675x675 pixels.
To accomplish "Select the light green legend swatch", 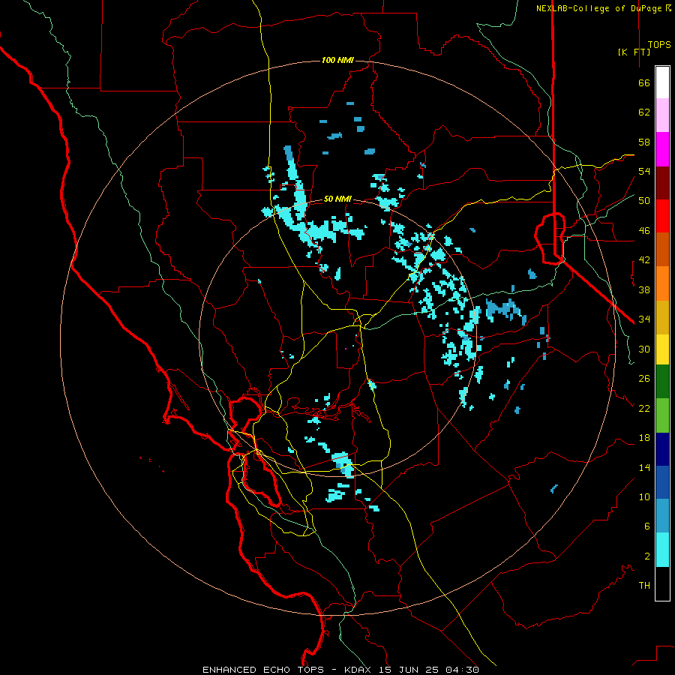I will (x=662, y=415).
